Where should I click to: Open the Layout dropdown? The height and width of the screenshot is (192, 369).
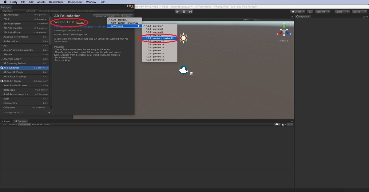pos(359,12)
